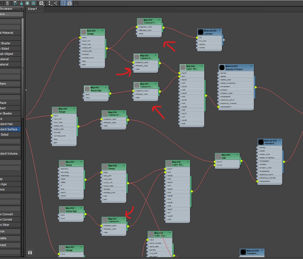Click Hide Unused Nodeslots icon

(x=21, y=3)
